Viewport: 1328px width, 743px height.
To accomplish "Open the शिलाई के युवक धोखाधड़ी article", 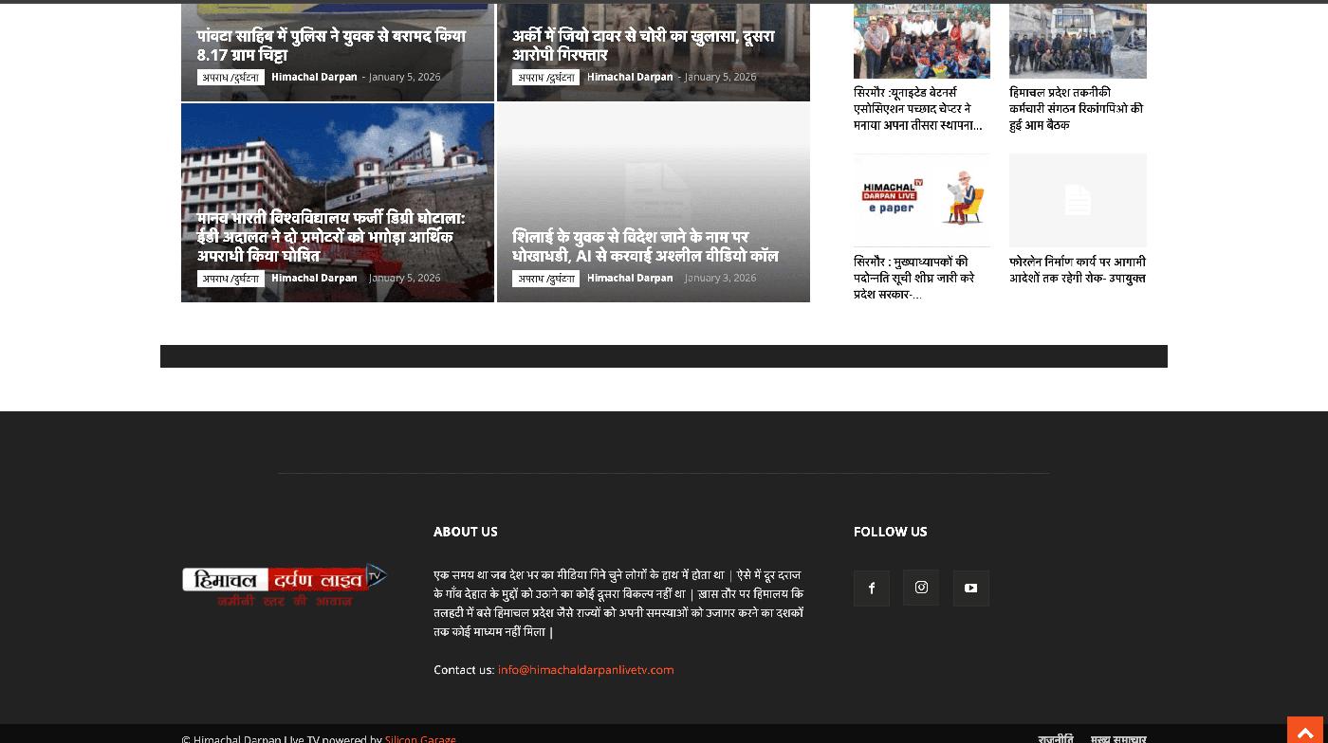I will tap(645, 246).
